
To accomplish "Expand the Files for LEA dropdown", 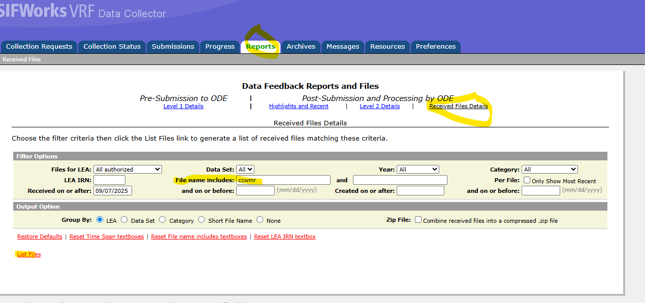I will click(x=127, y=170).
